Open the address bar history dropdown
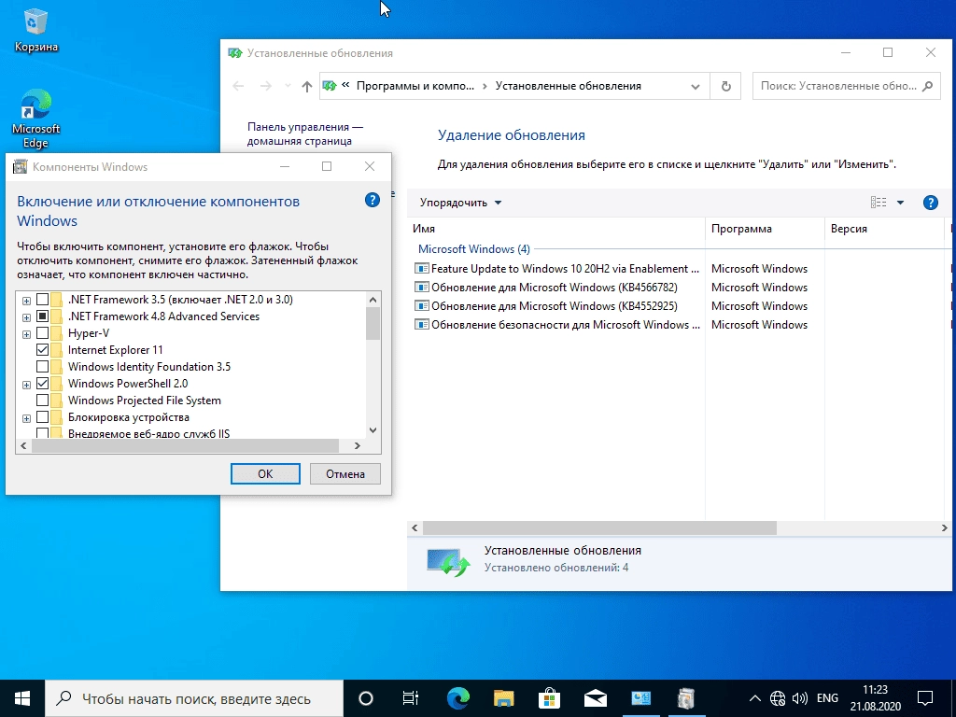The width and height of the screenshot is (956, 717). tap(695, 87)
